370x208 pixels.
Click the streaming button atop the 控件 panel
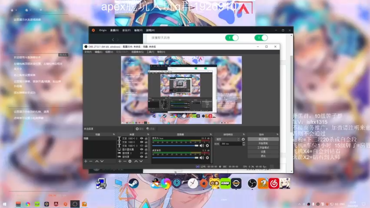[x=263, y=139]
